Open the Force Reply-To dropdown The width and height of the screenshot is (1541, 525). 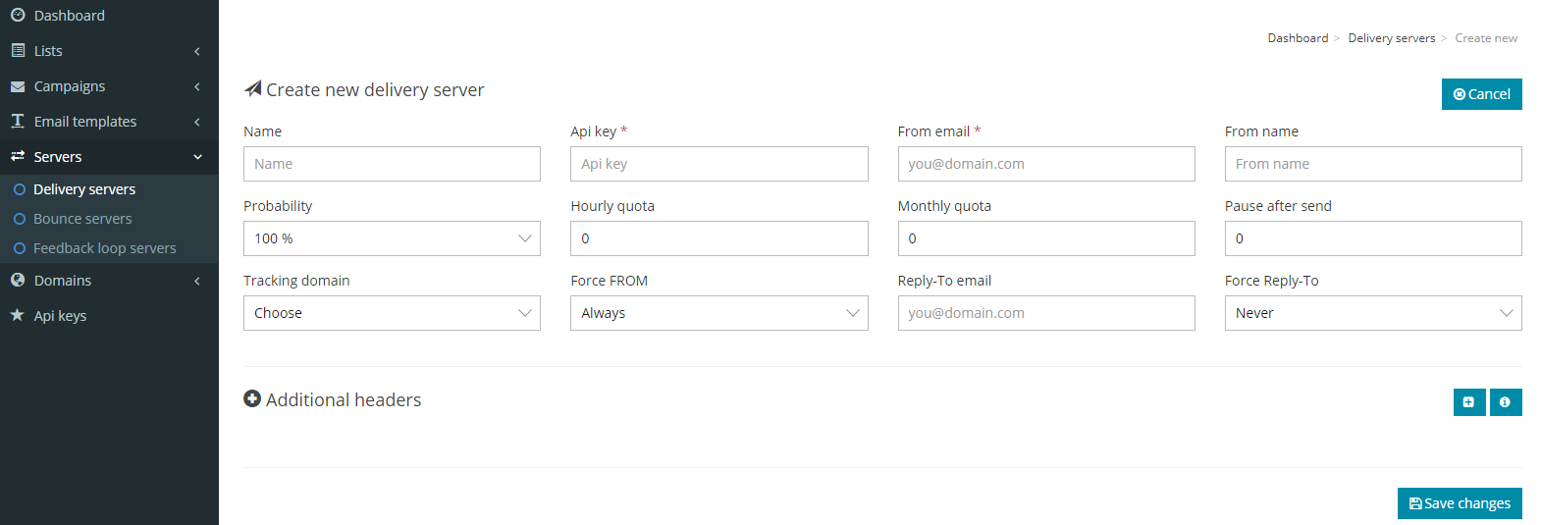[x=1373, y=313]
